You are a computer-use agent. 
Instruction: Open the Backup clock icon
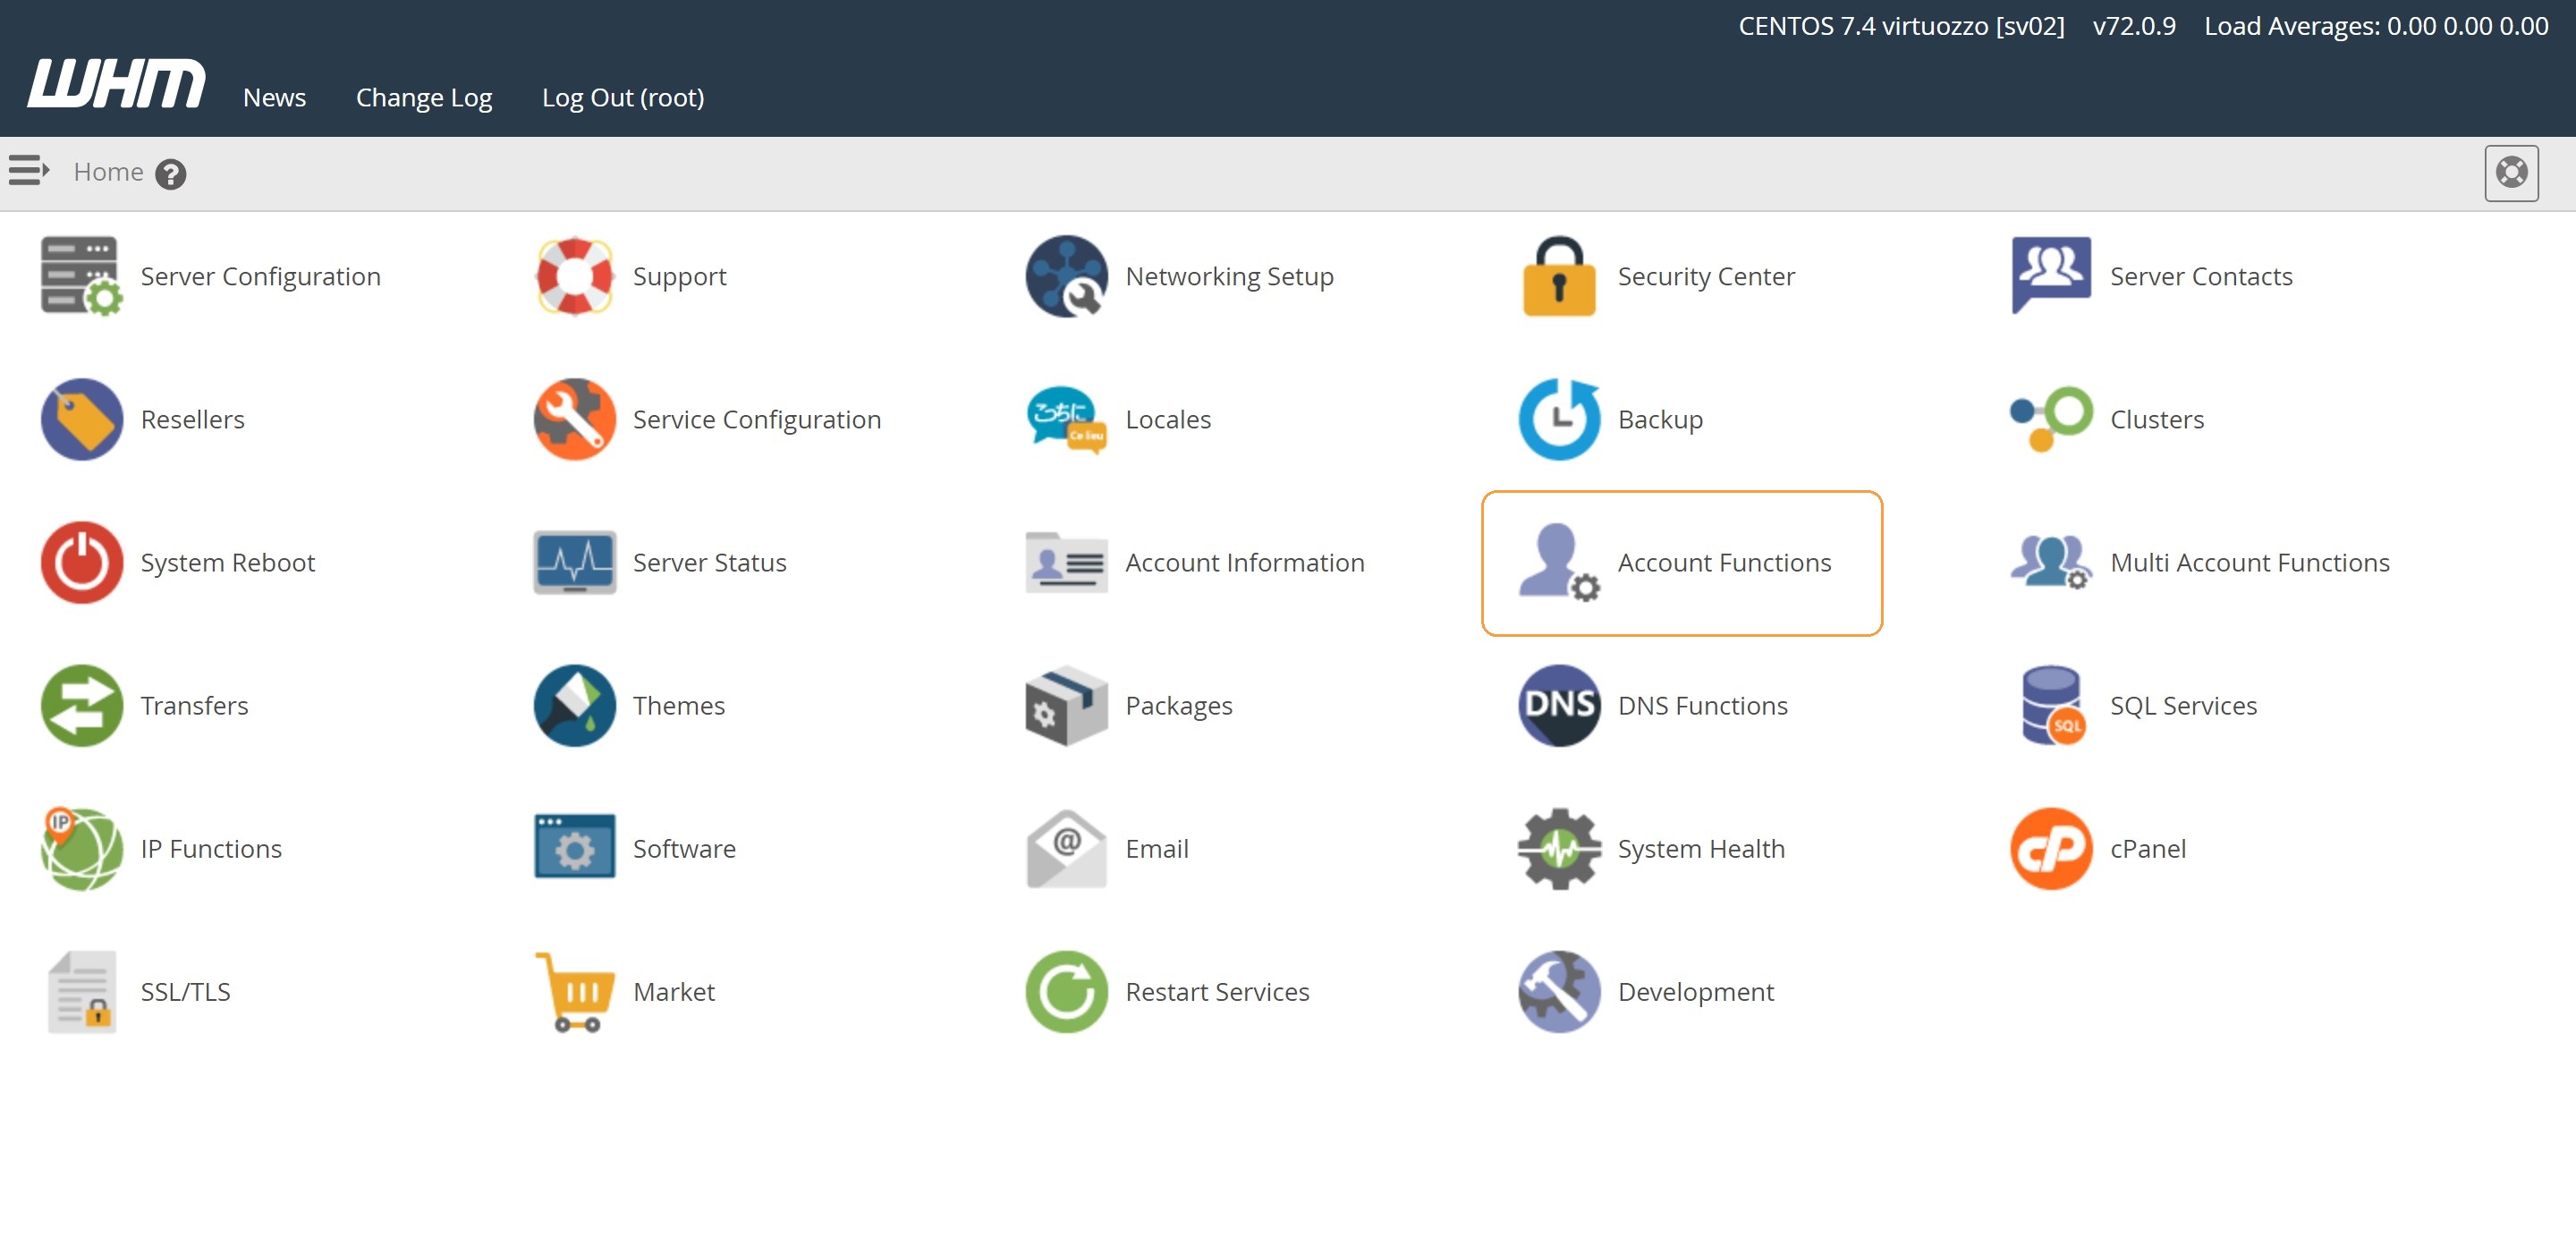(x=1559, y=419)
